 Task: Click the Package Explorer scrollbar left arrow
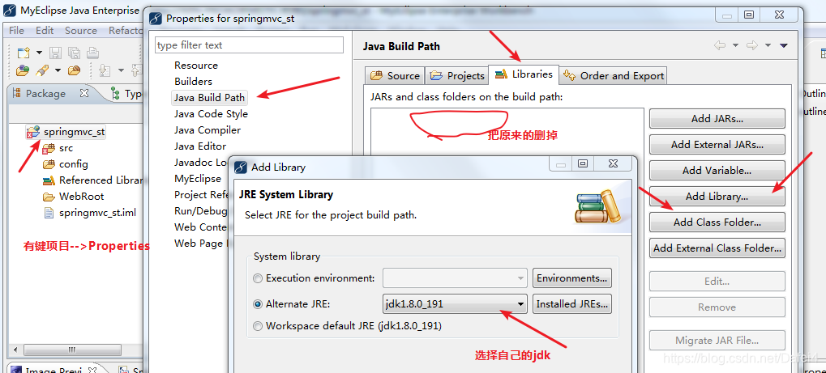coord(15,350)
